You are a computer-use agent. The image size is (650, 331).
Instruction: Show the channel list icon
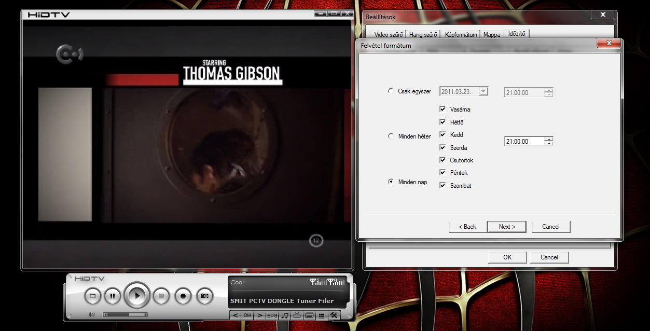point(322,315)
